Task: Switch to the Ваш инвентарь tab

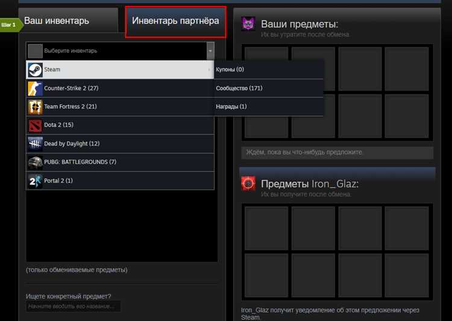Action: coord(68,20)
